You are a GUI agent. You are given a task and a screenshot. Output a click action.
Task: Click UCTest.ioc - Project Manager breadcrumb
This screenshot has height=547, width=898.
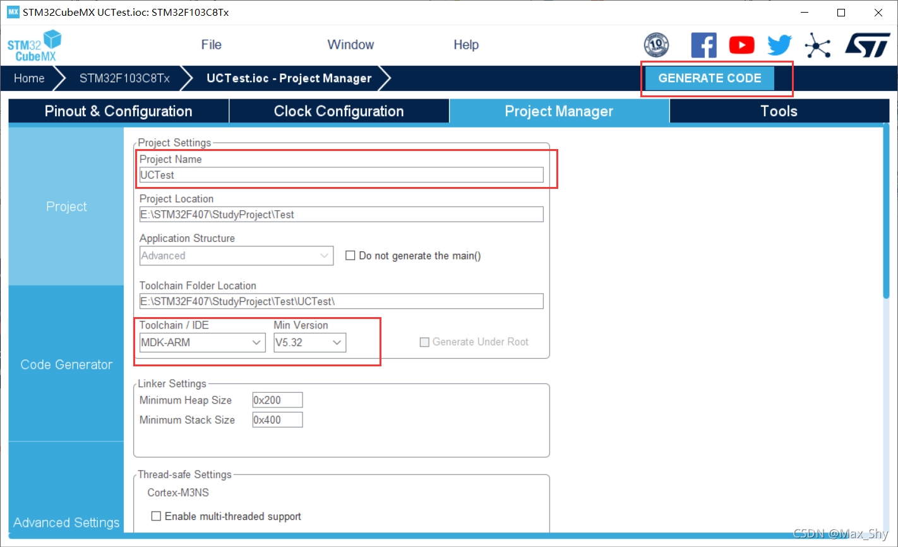point(289,78)
